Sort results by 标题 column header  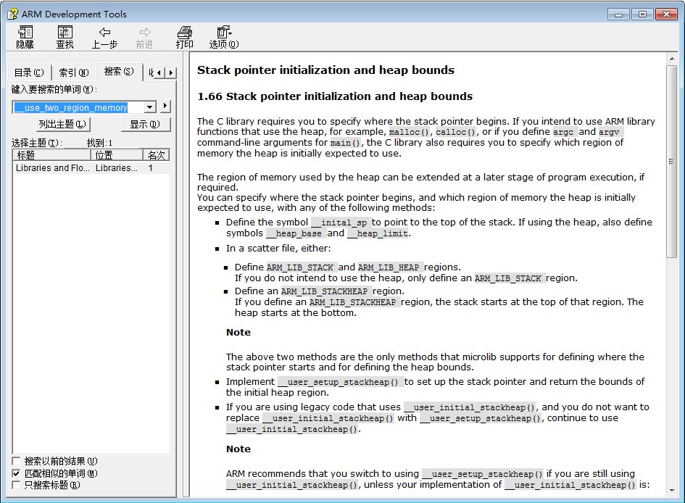pos(51,155)
